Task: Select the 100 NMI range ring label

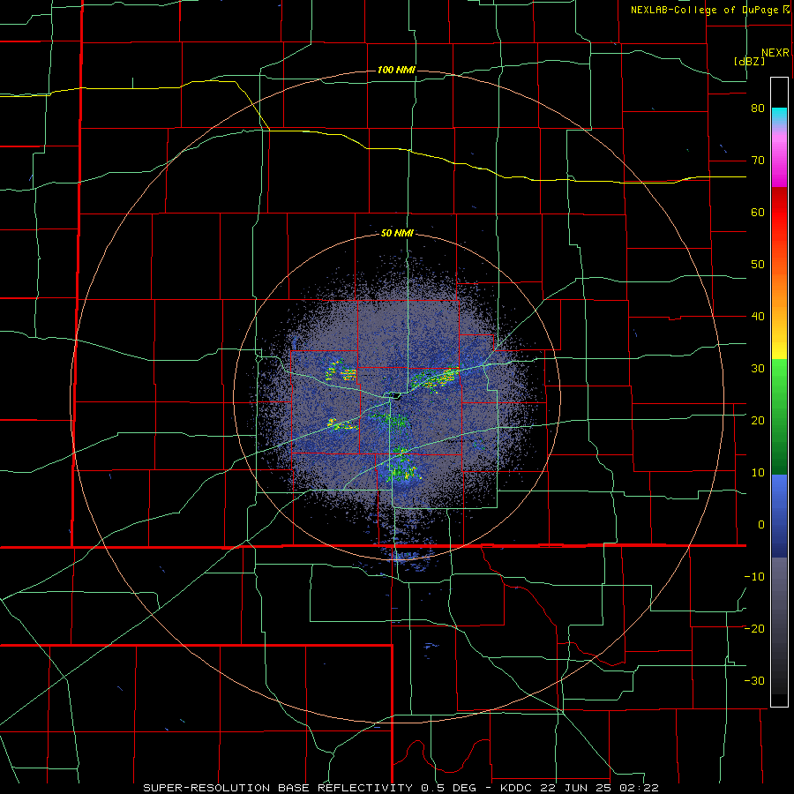Action: point(396,70)
